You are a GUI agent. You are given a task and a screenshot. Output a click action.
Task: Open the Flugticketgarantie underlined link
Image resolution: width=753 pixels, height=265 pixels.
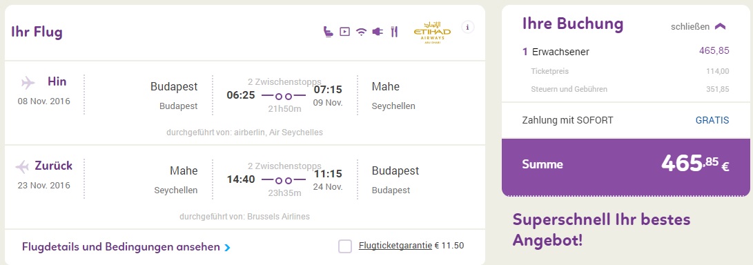click(x=395, y=246)
